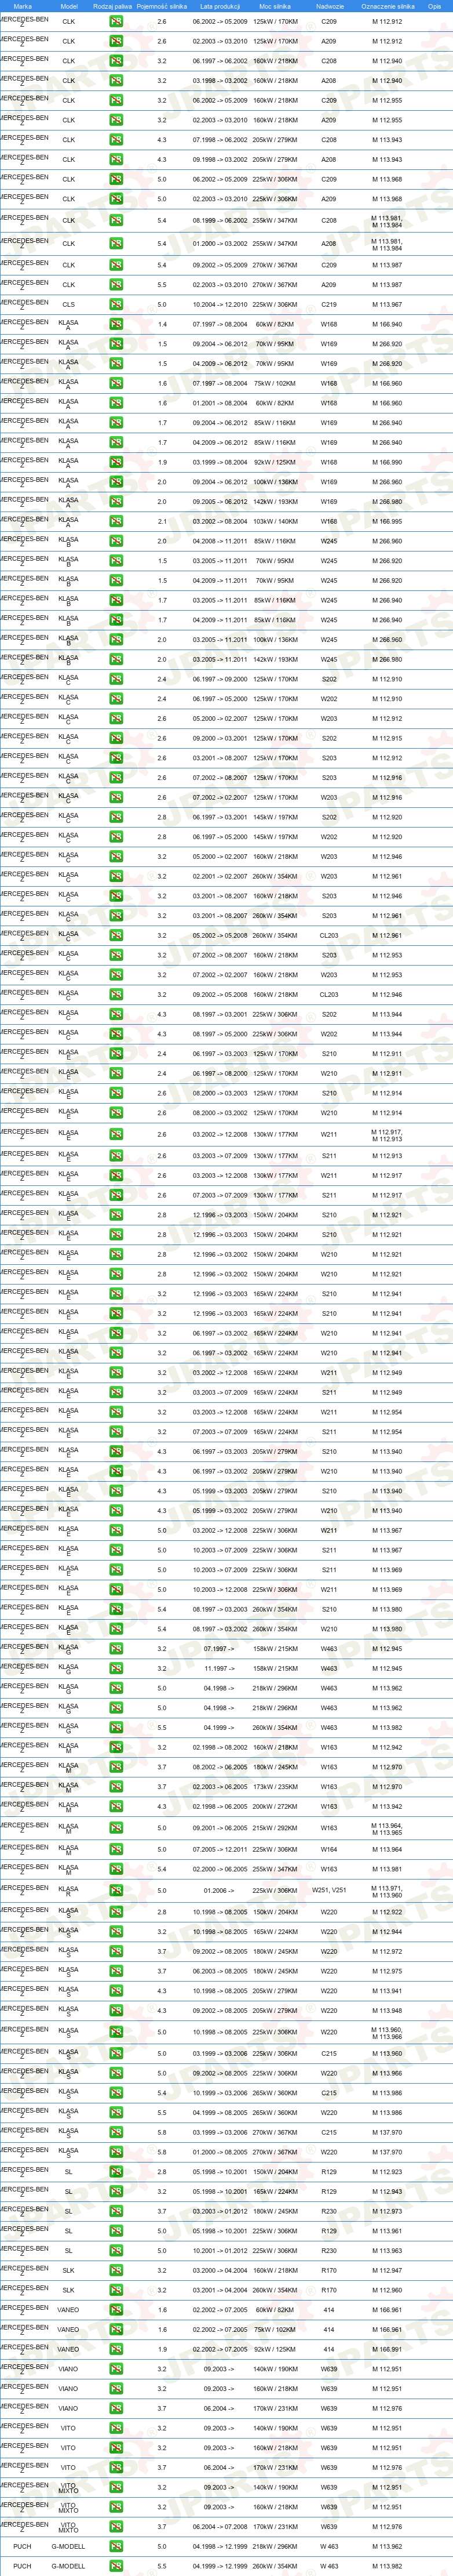Screen dimensions: 453x2576
Task: Click the fuel icon in the KLASA A 2.1 row
Action: tap(116, 521)
